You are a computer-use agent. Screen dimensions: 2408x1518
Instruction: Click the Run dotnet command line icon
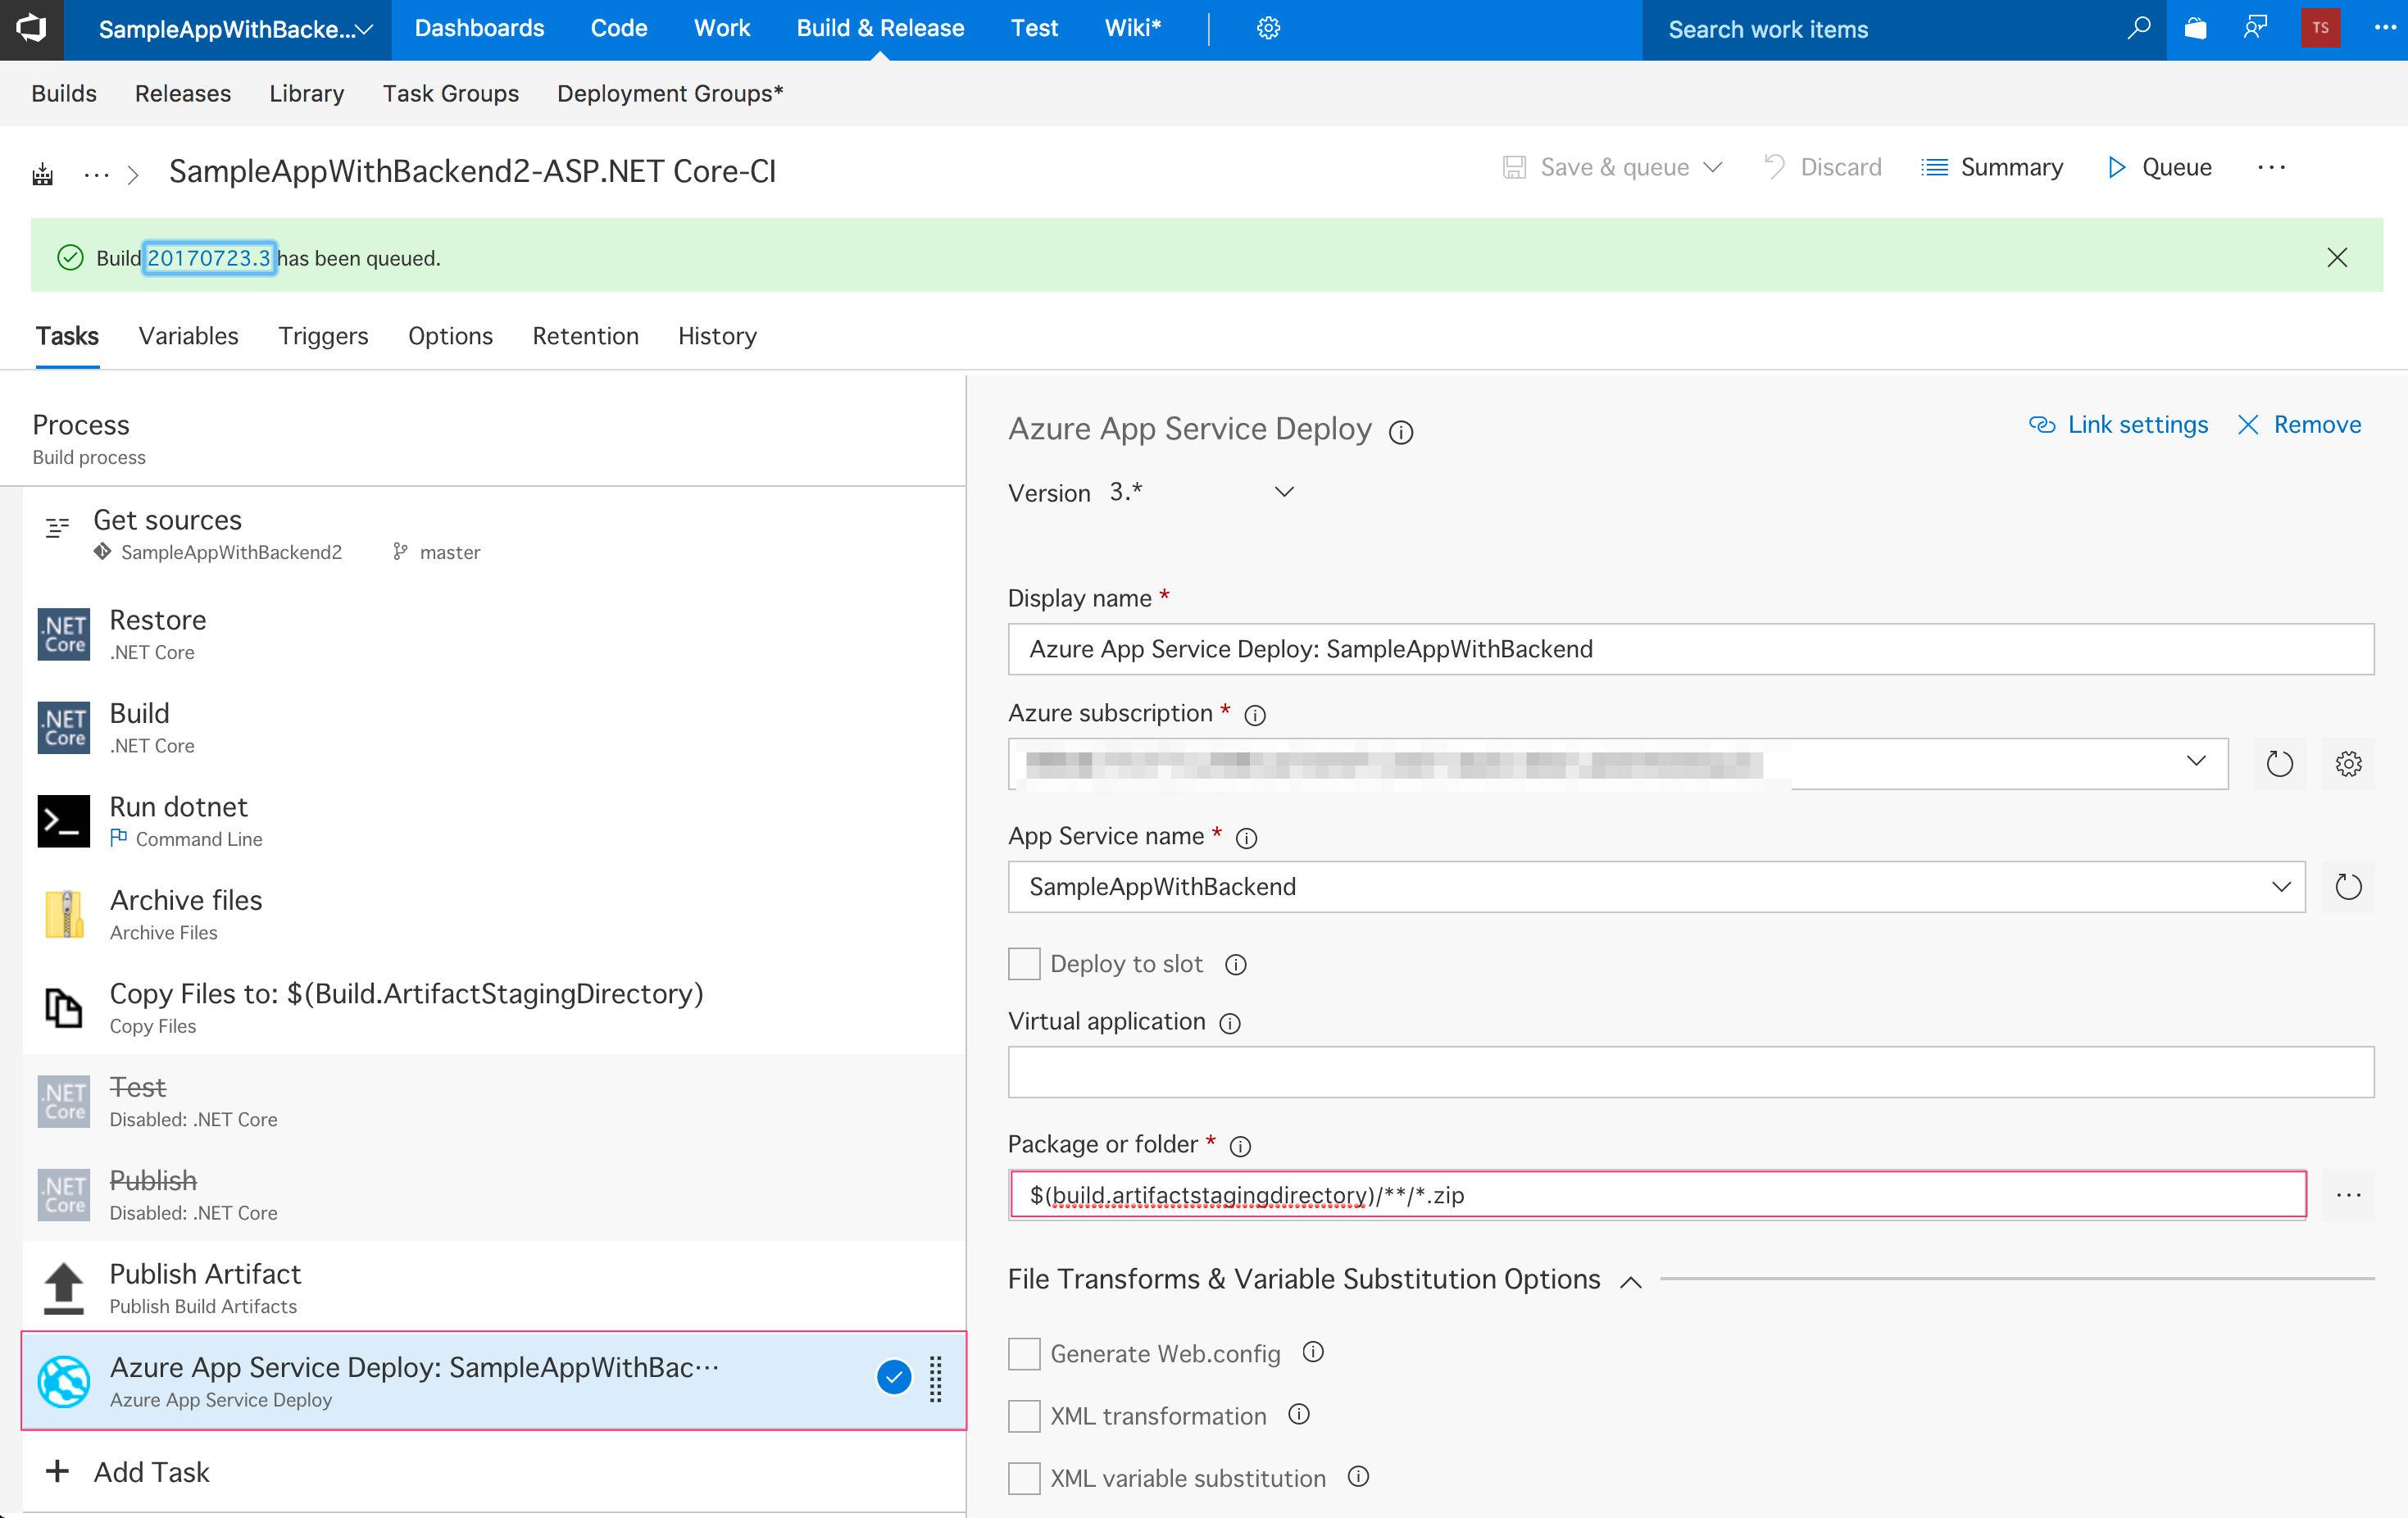point(64,821)
